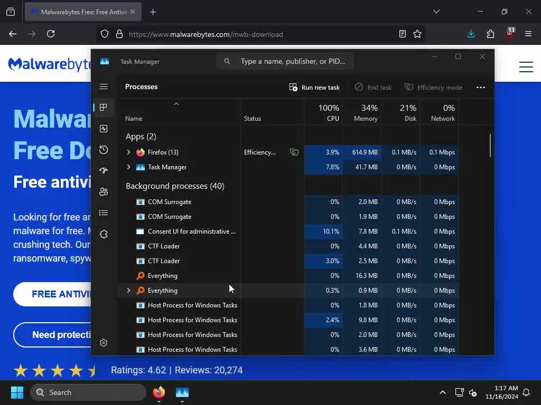Show hidden system tray icons chevron
This screenshot has width=541, height=405.
point(443,392)
